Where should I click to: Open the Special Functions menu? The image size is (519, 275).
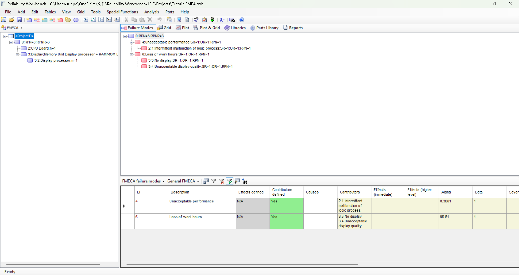pos(122,12)
